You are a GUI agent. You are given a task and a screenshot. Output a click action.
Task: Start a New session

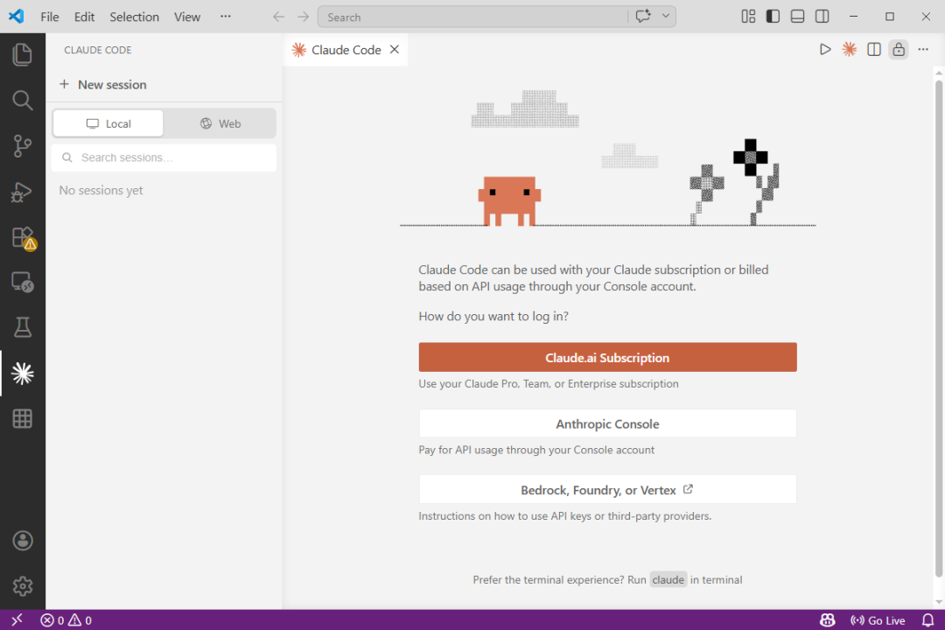click(103, 84)
